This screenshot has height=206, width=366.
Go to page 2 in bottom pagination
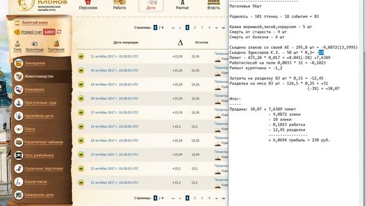point(194,198)
